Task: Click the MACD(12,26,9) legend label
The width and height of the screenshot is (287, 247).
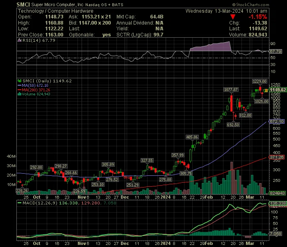Action: (40, 203)
